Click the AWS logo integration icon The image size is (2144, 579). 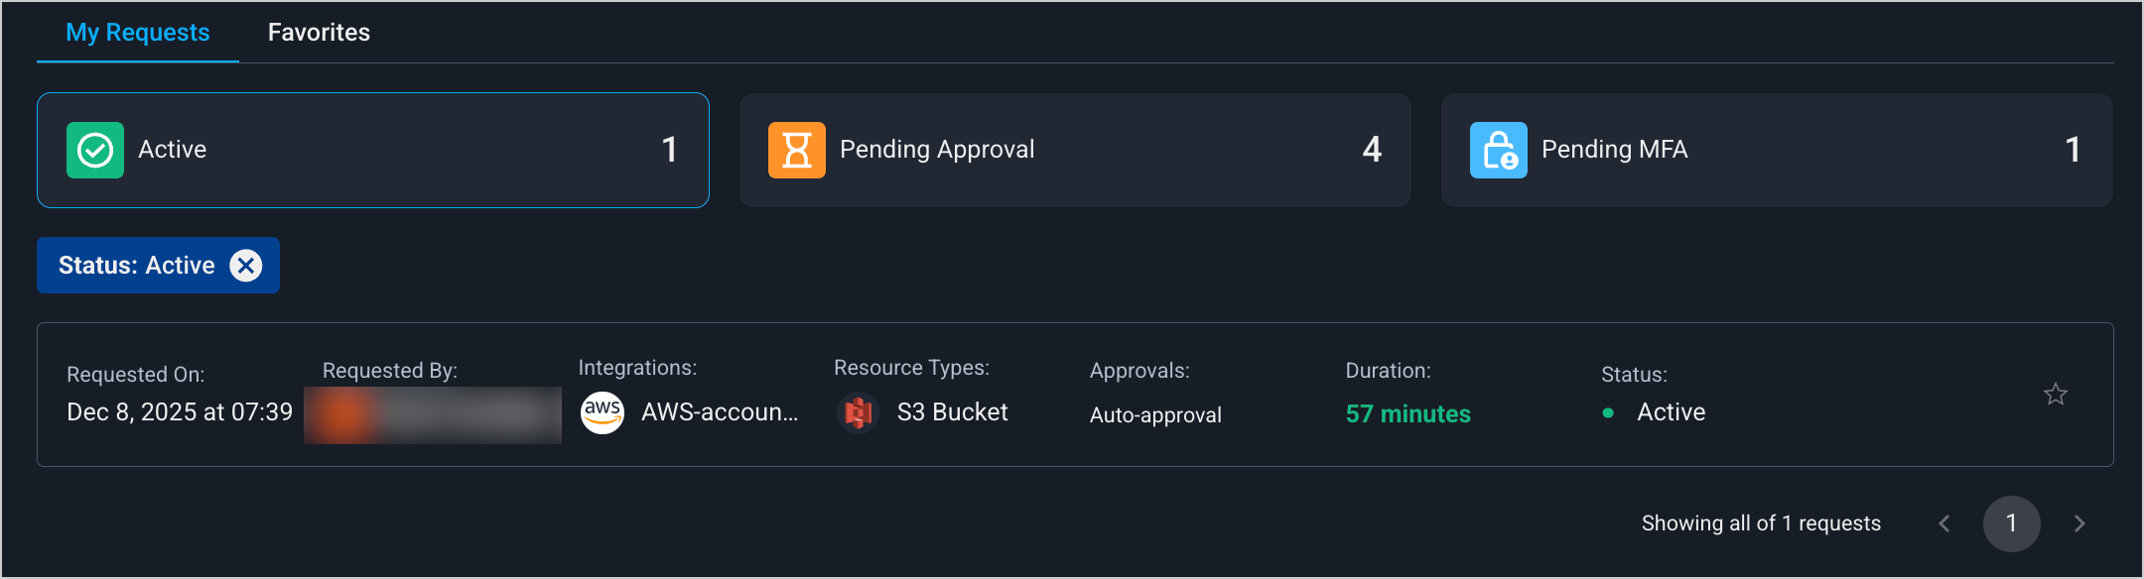click(603, 412)
